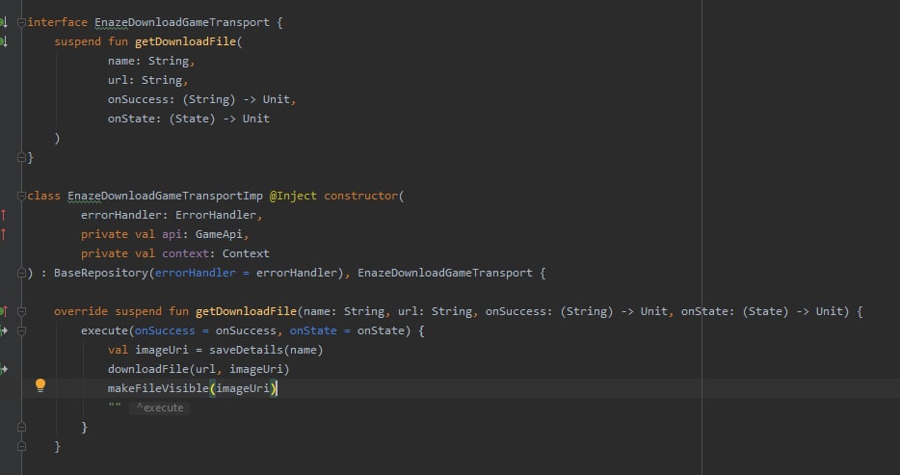Viewport: 900px width, 475px height.
Task: Click the blue onSuccess named argument
Action: (x=165, y=331)
